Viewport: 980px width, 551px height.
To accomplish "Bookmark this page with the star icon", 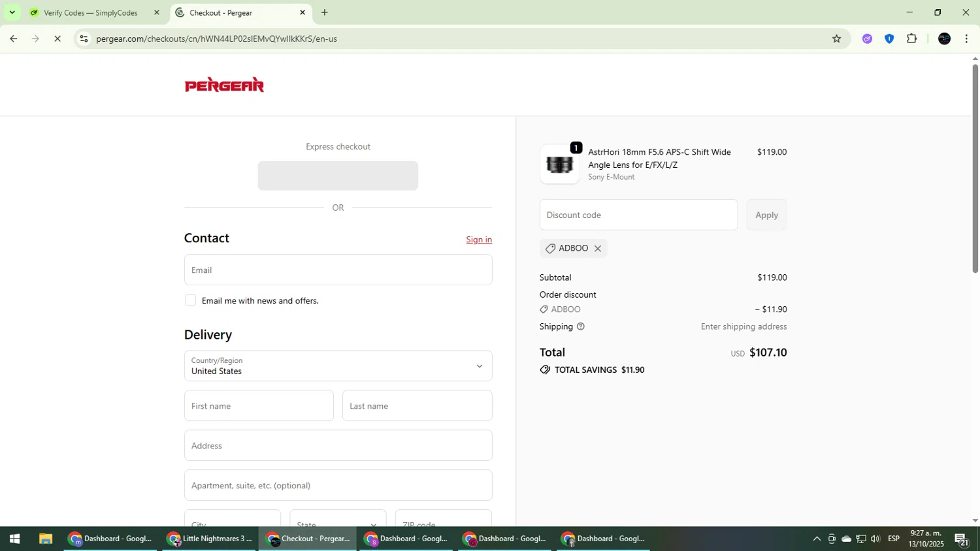I will tap(836, 39).
